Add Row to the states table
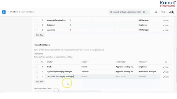The width and height of the screenshot is (177, 99). click(x=40, y=35)
